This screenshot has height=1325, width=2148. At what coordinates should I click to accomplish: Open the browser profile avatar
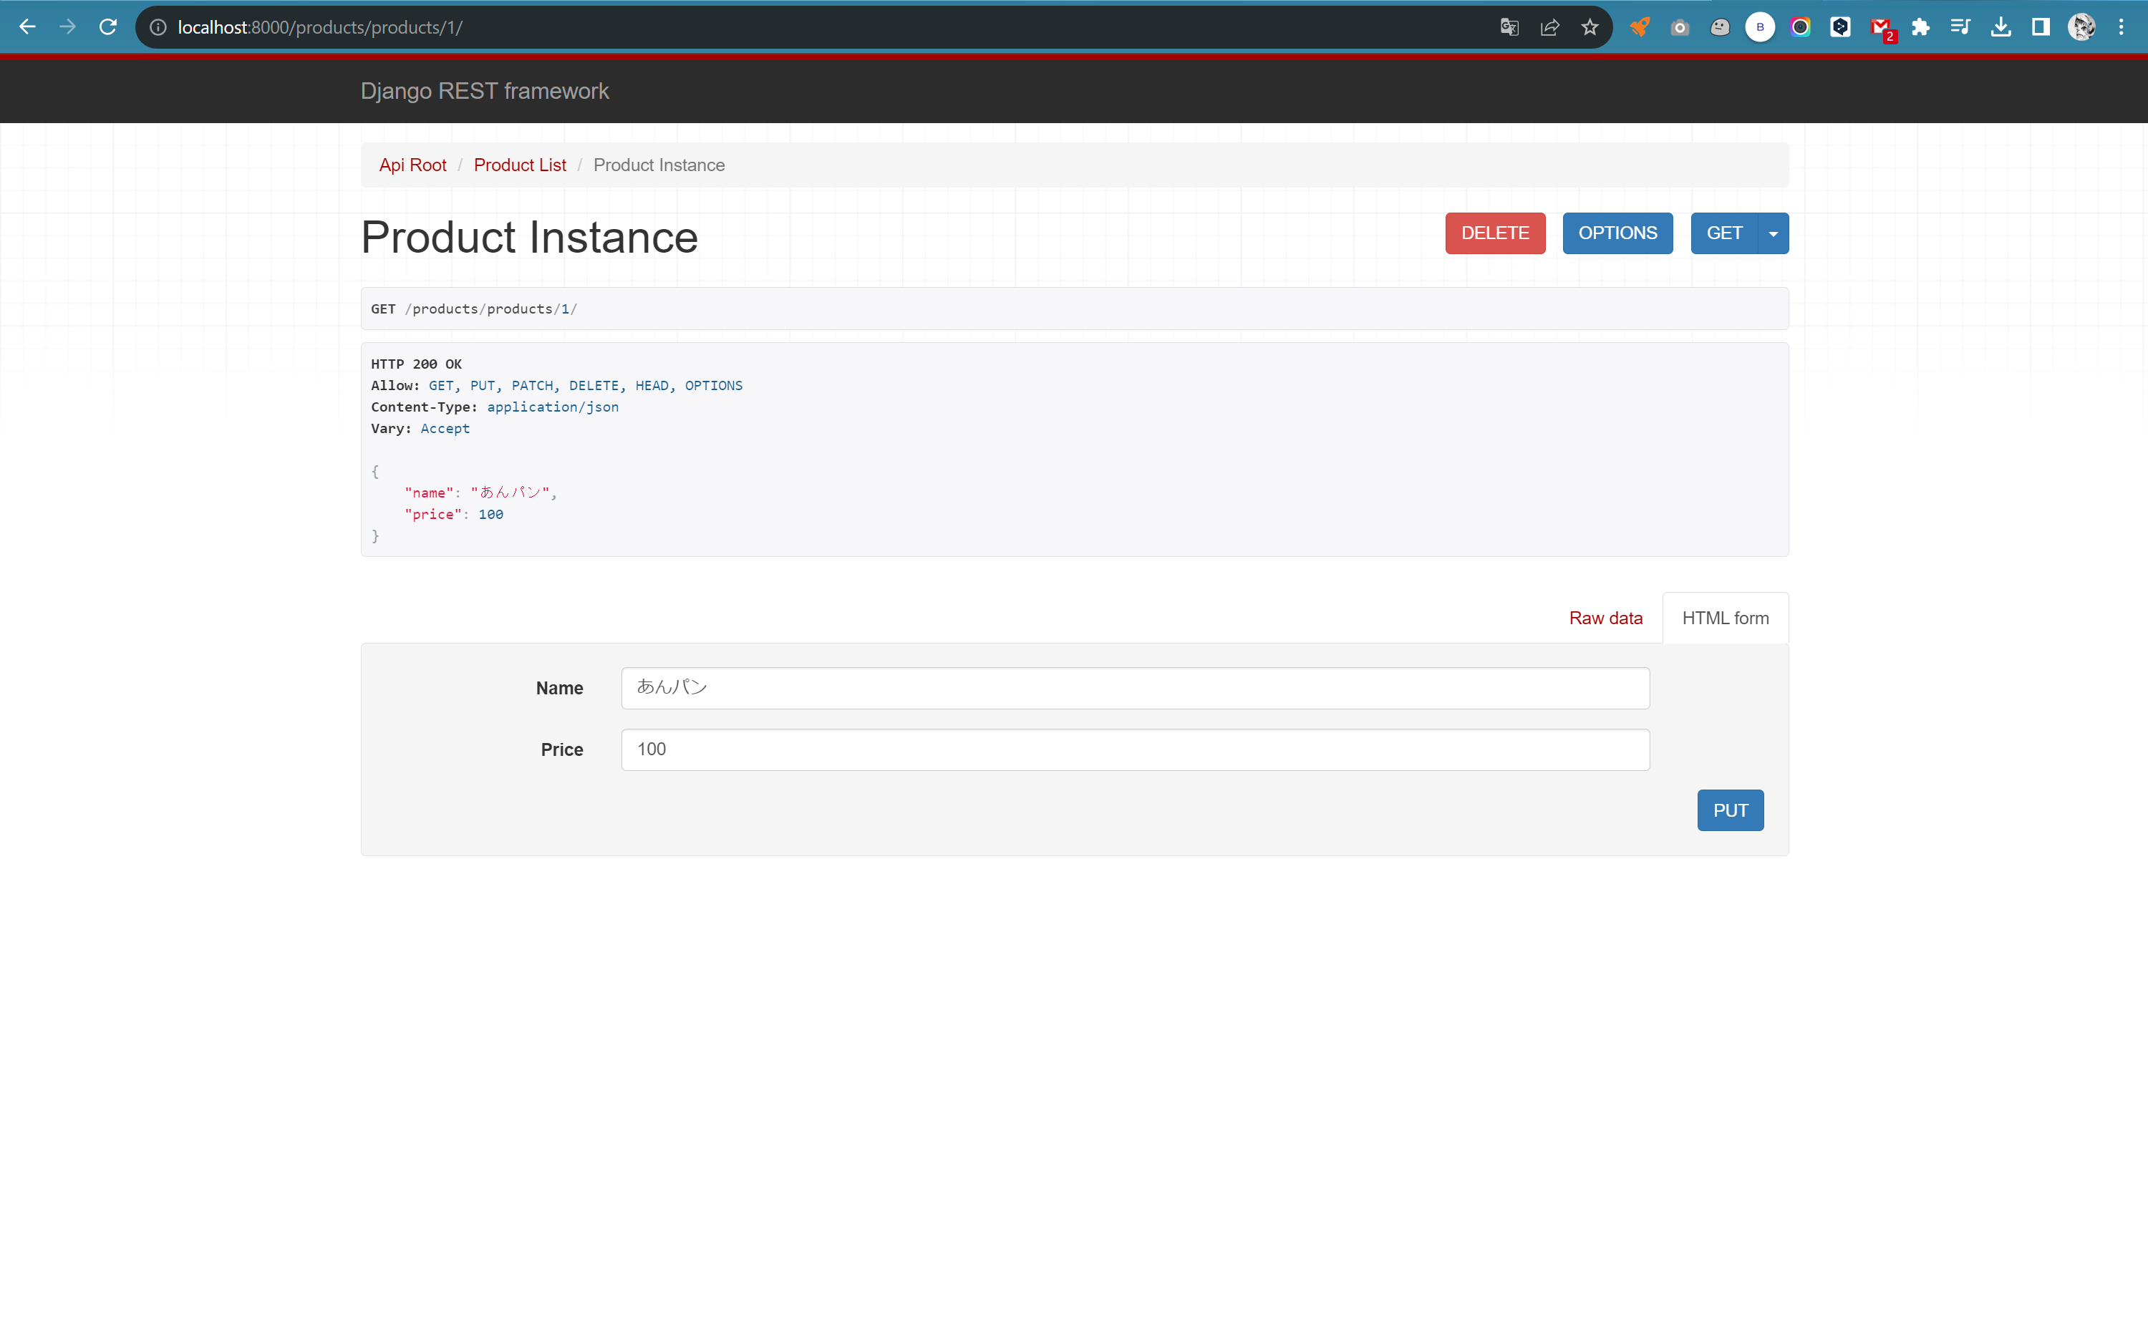tap(2081, 27)
